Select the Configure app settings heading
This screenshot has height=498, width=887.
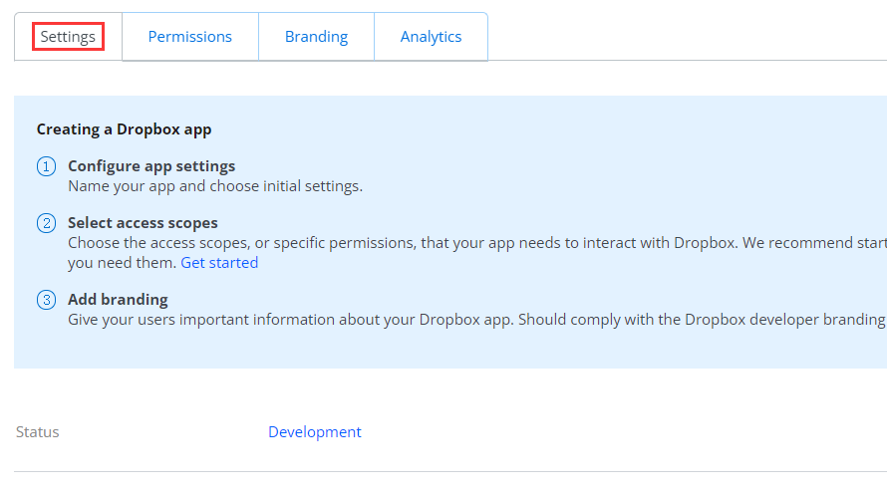coord(151,166)
